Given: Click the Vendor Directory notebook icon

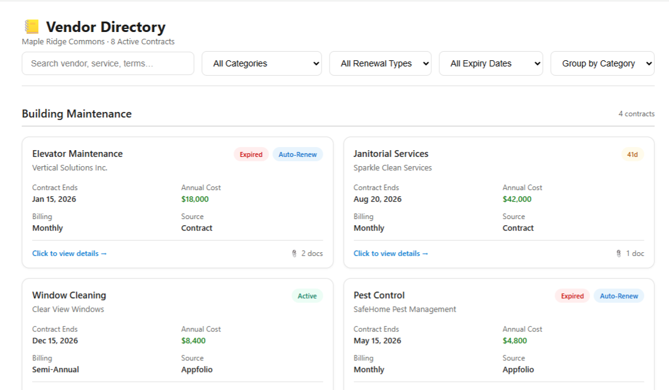Looking at the screenshot, I should tap(31, 27).
